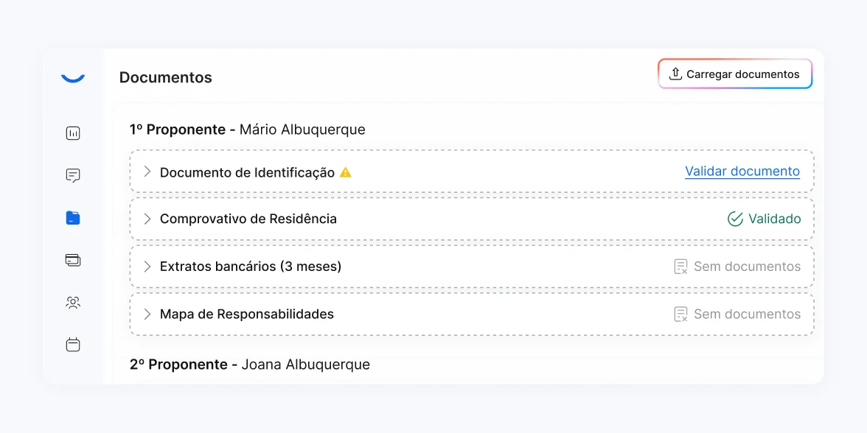Open the messages chat sidebar icon
This screenshot has width=867, height=433.
(x=73, y=175)
